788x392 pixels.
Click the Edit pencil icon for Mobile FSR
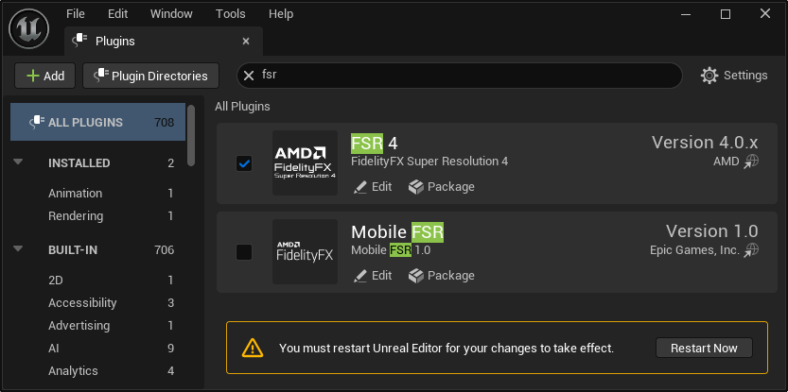click(360, 276)
